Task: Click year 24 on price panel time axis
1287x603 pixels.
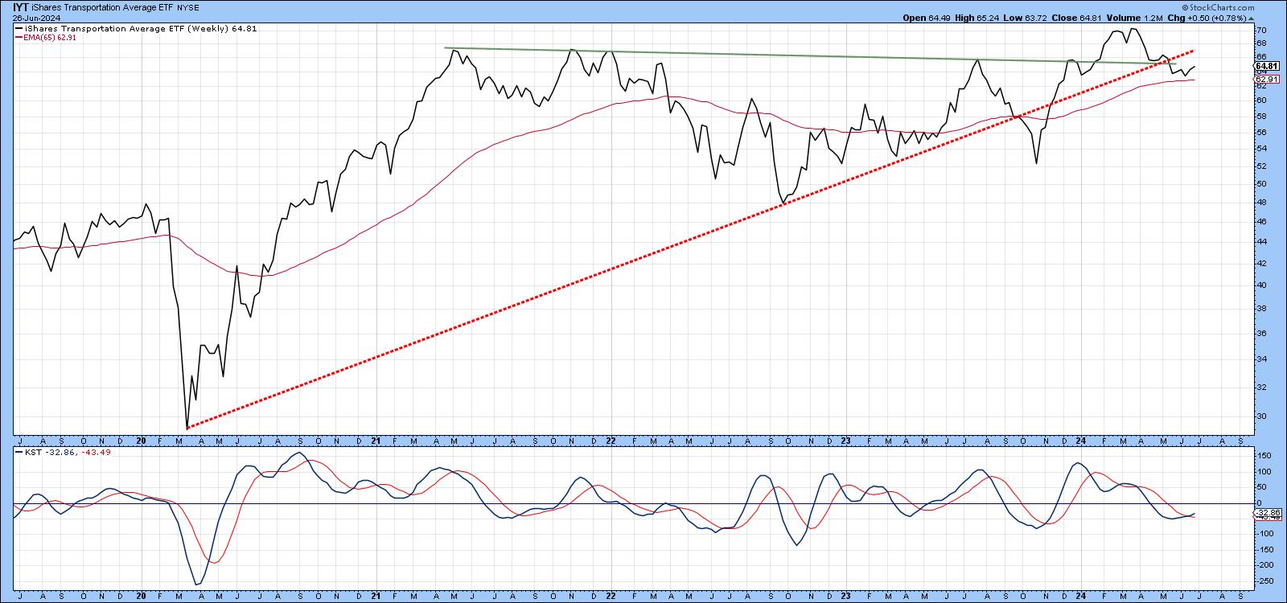Action: tap(1082, 441)
